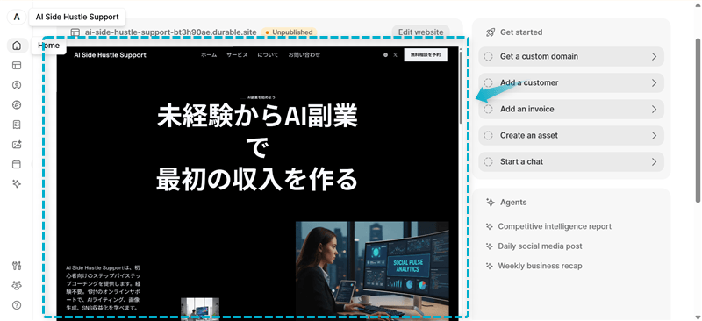The height and width of the screenshot is (321, 702).
Task: Open the Invoices receipt sidebar icon
Action: coord(17,125)
